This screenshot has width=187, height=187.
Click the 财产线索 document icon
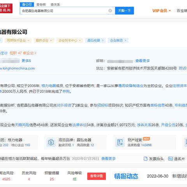pos(120,142)
